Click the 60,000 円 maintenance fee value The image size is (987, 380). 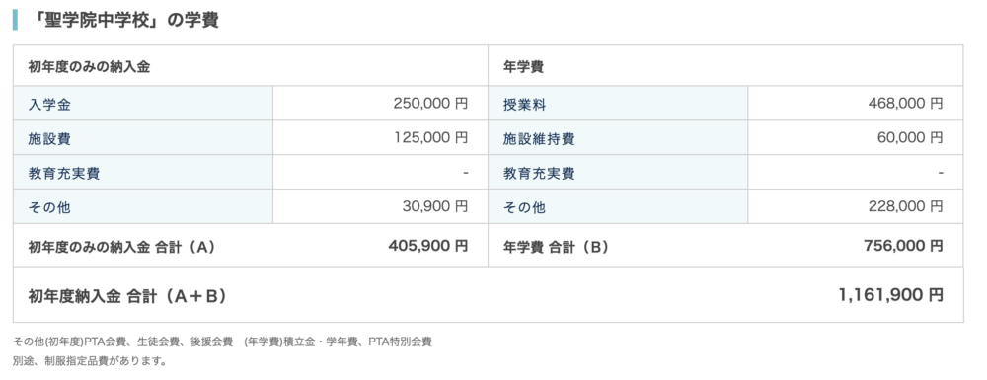pos(910,138)
